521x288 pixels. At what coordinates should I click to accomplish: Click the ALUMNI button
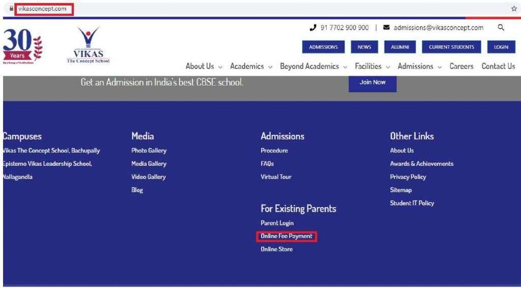point(400,47)
